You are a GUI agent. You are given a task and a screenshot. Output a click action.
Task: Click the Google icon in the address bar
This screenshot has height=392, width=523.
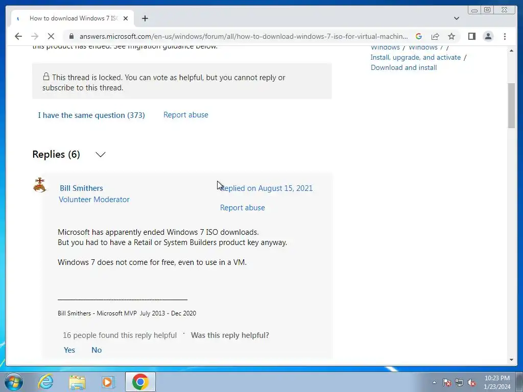419,36
